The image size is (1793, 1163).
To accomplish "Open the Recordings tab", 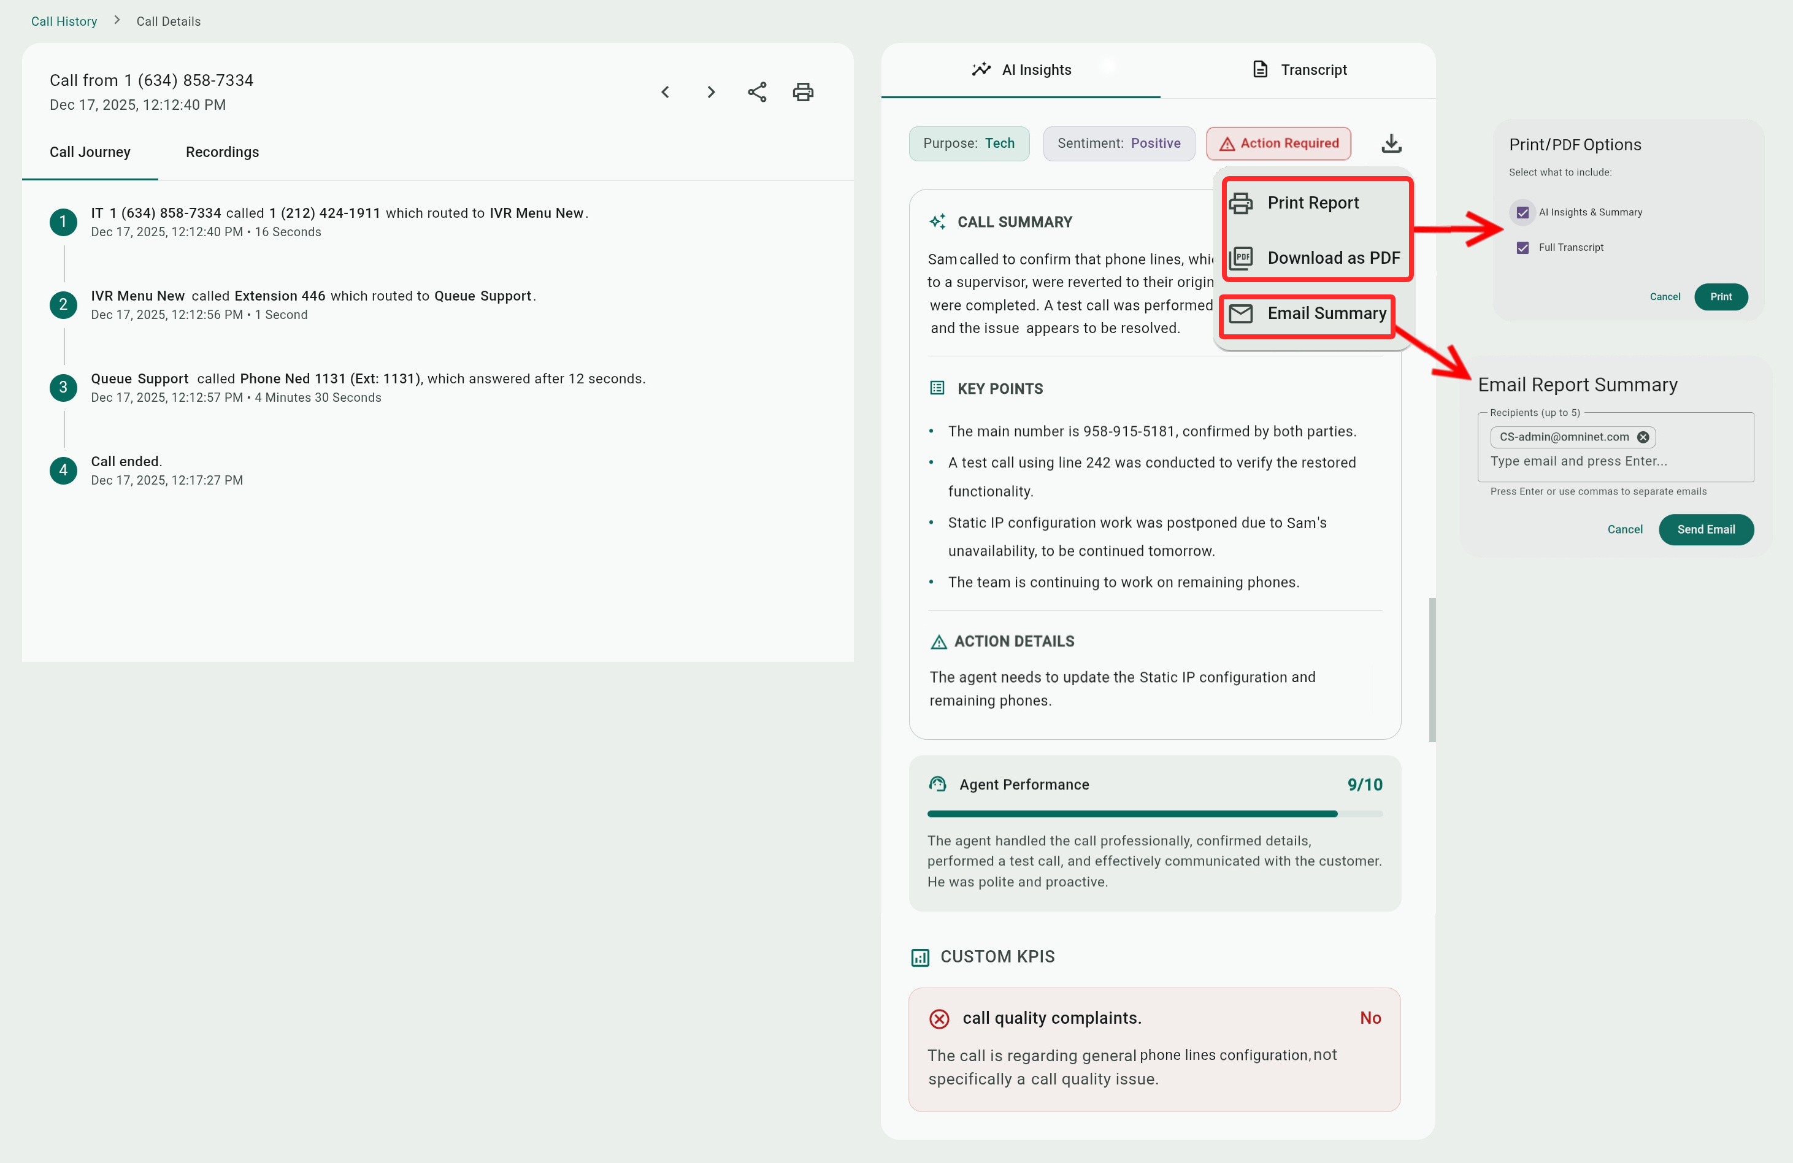I will 222,152.
